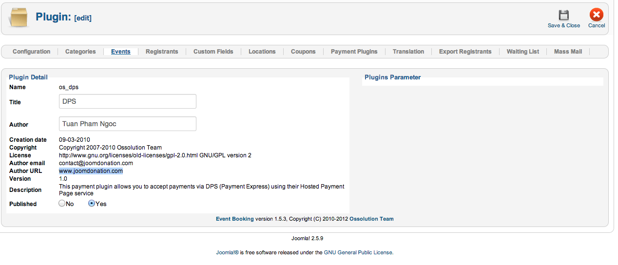
Task: Open the Mass Mail tab
Action: click(568, 52)
